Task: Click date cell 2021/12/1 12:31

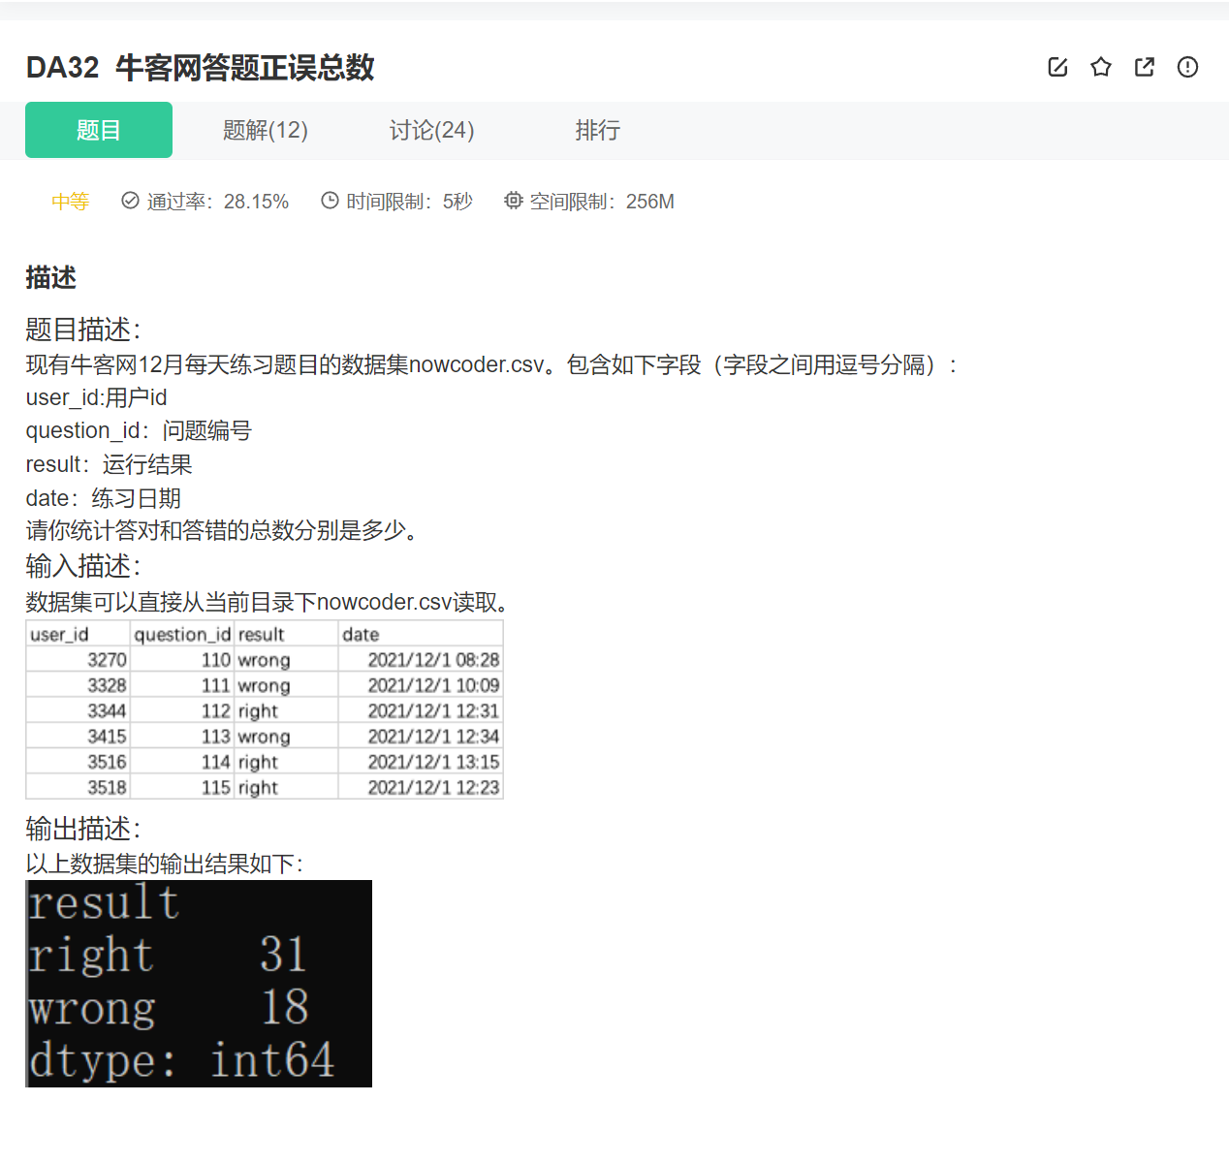Action: point(421,710)
